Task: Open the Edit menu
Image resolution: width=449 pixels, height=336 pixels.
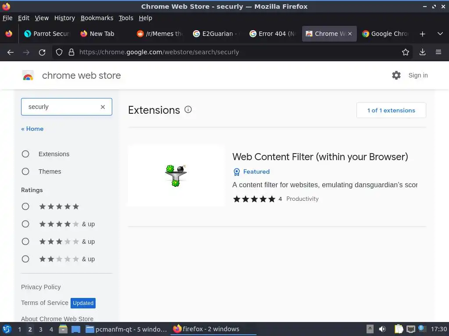Action: (24, 18)
